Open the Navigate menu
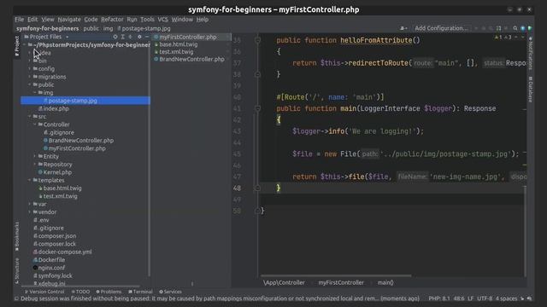Viewport: 547px width, 307px height. coord(69,20)
